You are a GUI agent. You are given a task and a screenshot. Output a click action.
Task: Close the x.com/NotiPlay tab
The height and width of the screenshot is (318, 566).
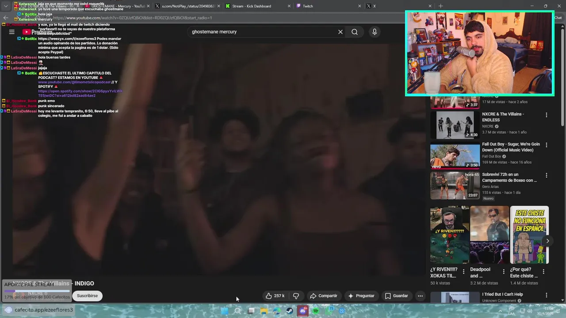pyautogui.click(x=219, y=6)
